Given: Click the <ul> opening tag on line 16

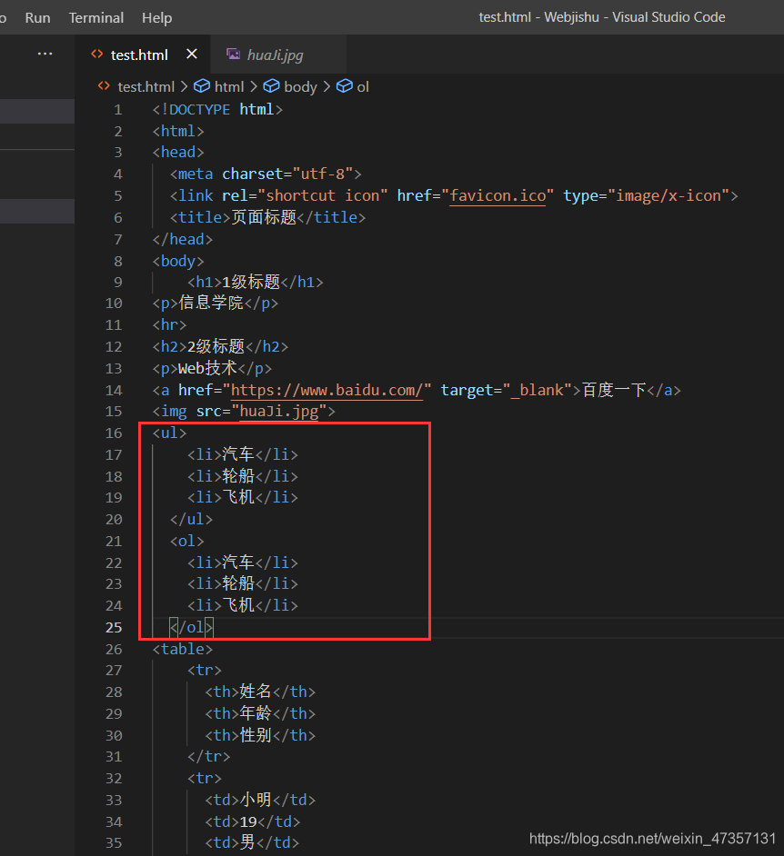Looking at the screenshot, I should [169, 433].
